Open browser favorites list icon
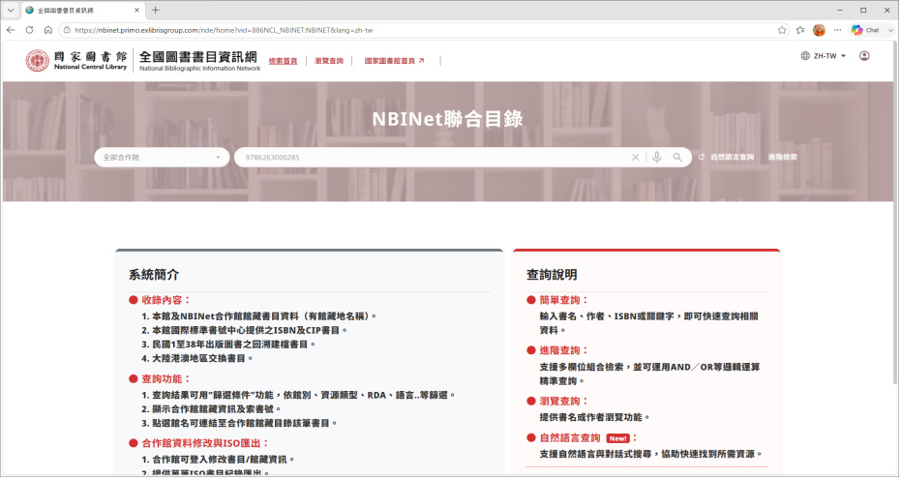Image resolution: width=901 pixels, height=479 pixels. coord(800,30)
